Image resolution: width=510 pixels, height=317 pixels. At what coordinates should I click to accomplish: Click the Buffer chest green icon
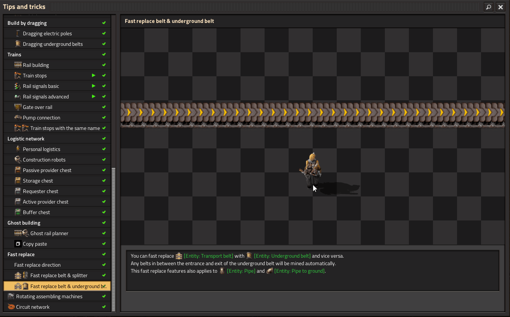click(18, 212)
